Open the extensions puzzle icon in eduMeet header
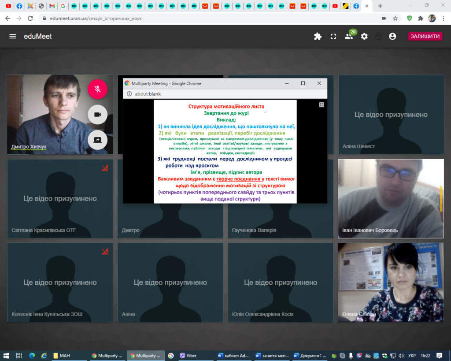 [318, 37]
